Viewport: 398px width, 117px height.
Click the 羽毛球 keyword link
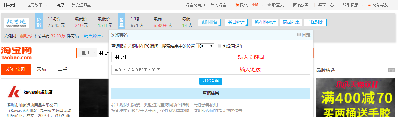click(26, 36)
